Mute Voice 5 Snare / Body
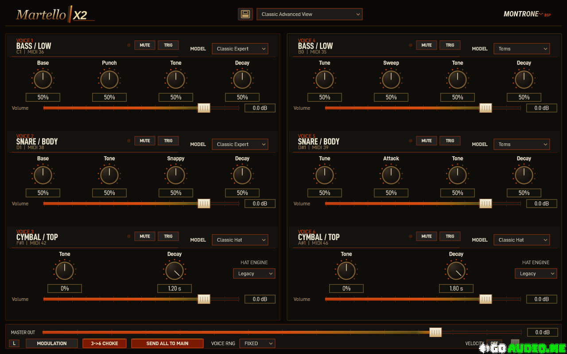The width and height of the screenshot is (567, 354). [427, 141]
